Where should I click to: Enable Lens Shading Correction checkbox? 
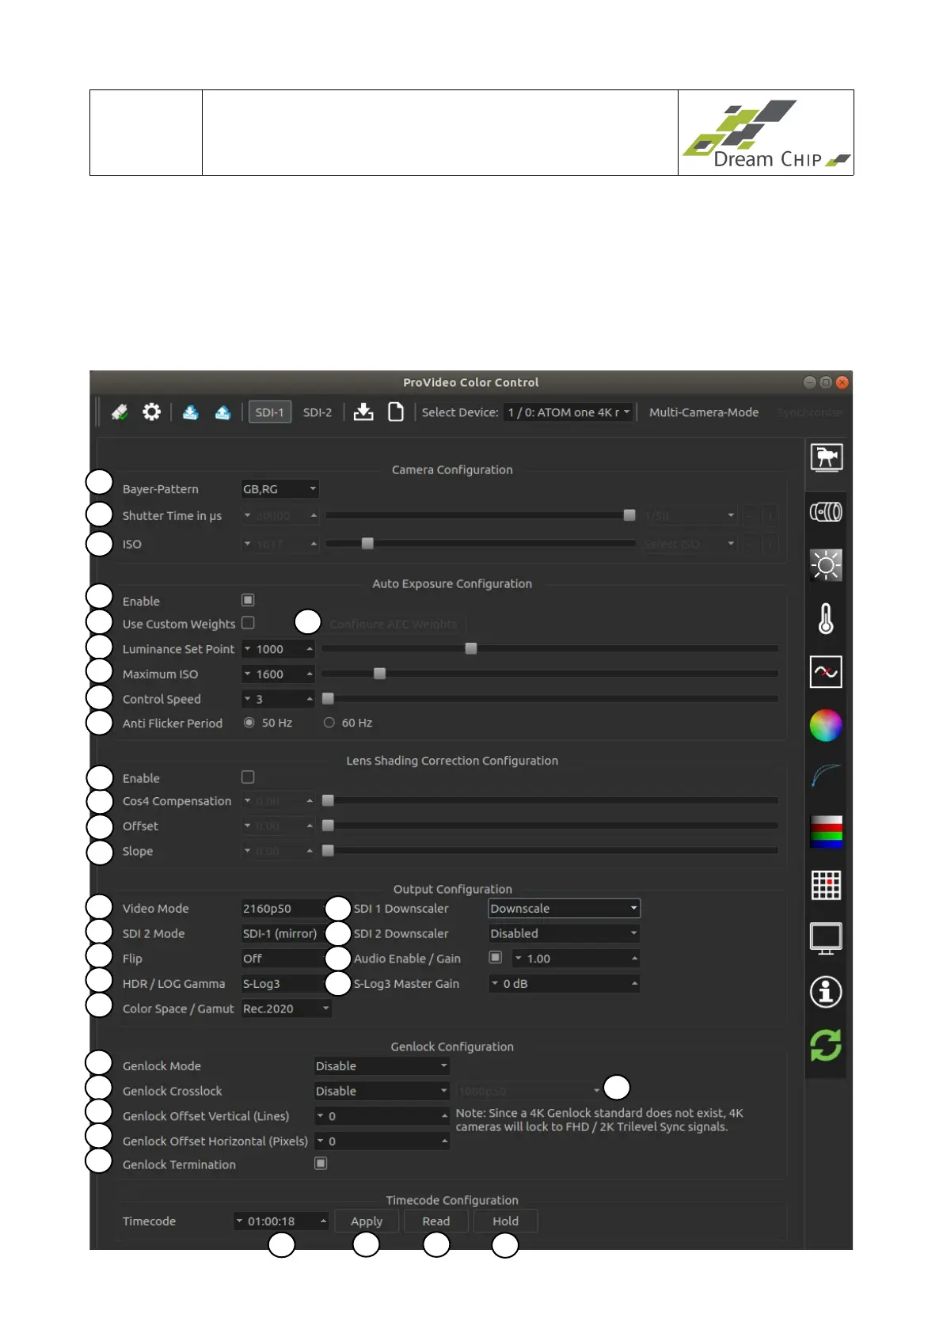tap(248, 777)
